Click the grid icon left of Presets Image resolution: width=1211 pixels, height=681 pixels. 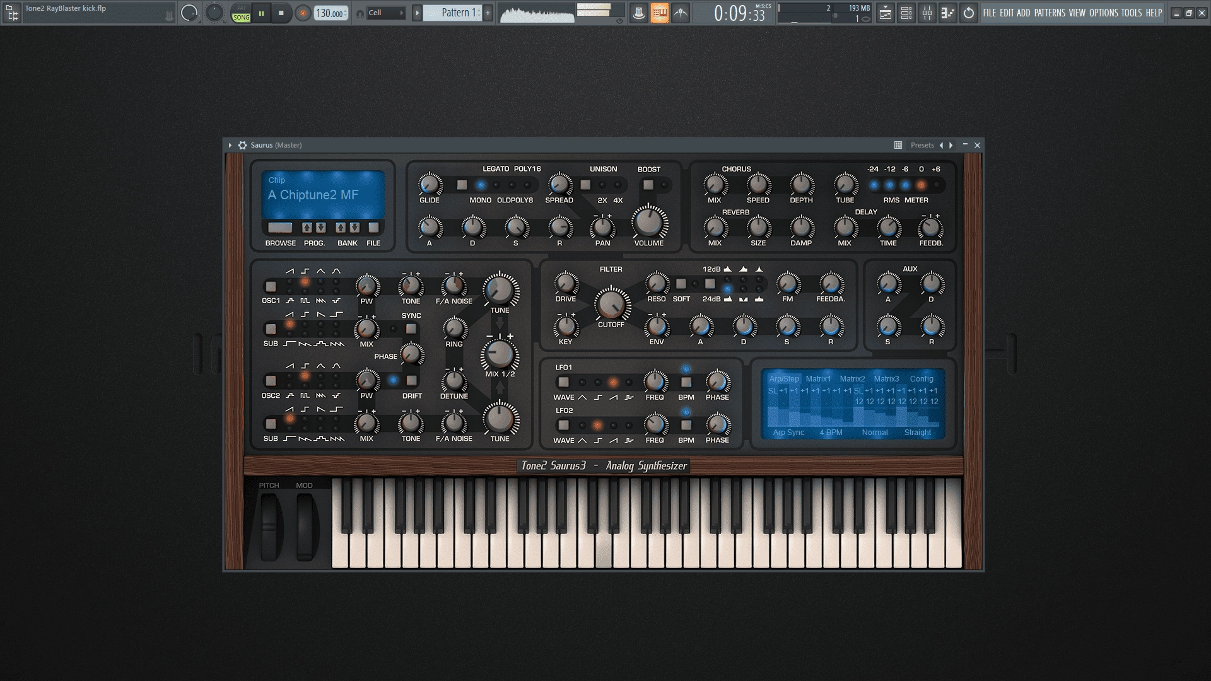coord(898,145)
